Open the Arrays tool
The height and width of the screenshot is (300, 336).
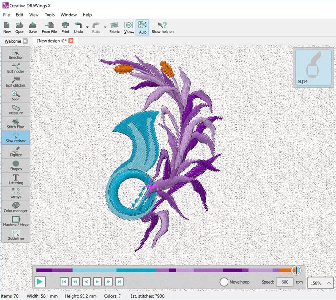point(16,193)
